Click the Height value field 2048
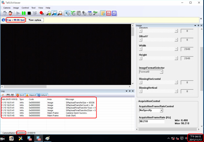 pos(187,58)
